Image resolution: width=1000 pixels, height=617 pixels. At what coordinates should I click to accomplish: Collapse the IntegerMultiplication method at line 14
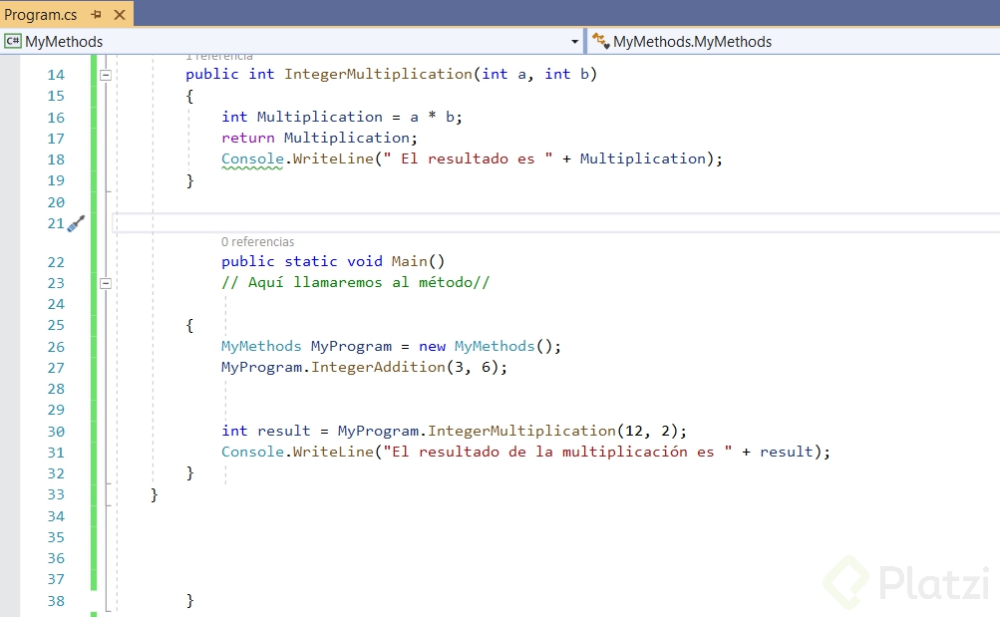tap(106, 75)
